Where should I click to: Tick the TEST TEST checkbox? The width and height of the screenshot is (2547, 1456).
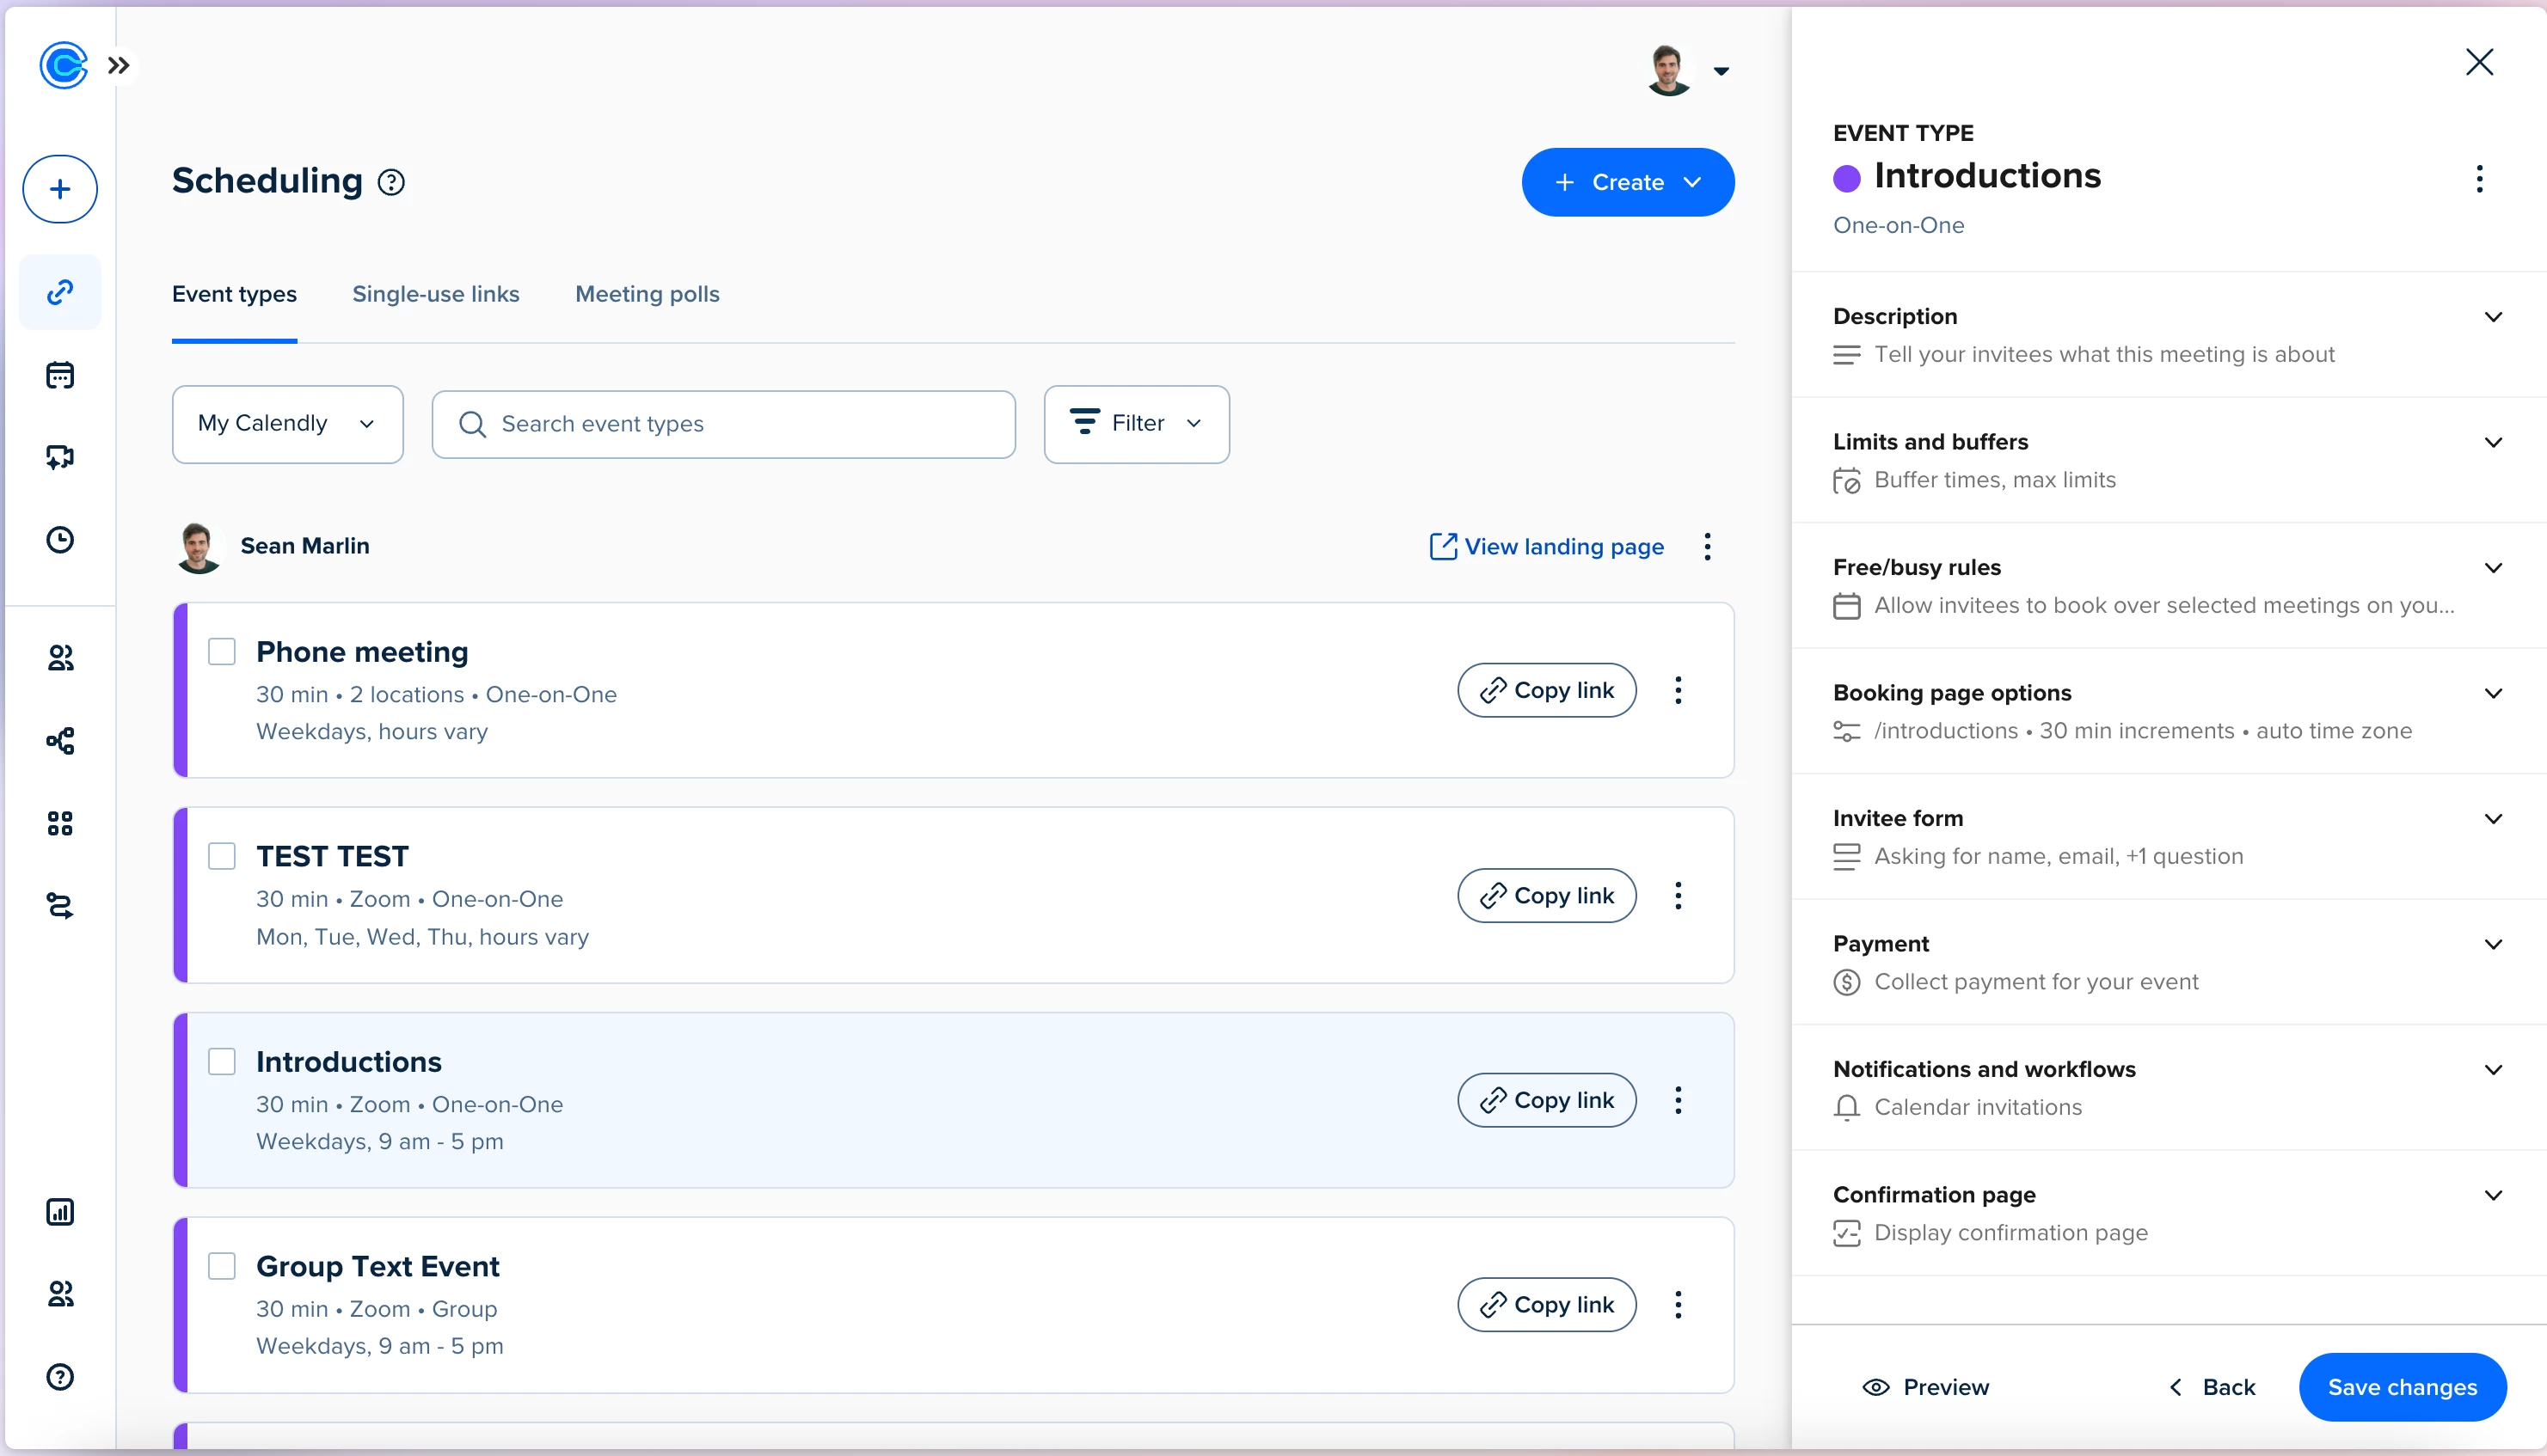click(222, 856)
